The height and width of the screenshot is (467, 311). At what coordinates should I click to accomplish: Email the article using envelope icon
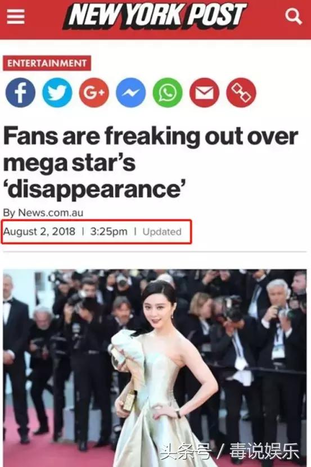pyautogui.click(x=204, y=93)
